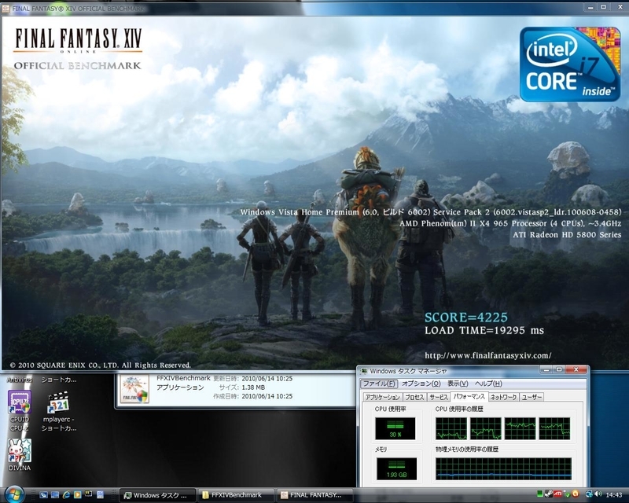Click the FFXIVBenchmark application file icon
The width and height of the screenshot is (629, 503).
134,390
